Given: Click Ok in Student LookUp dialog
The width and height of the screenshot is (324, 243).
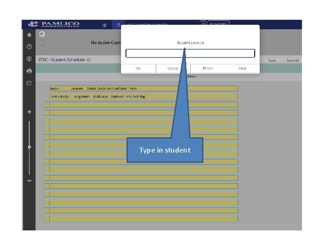Looking at the screenshot, I should (139, 68).
